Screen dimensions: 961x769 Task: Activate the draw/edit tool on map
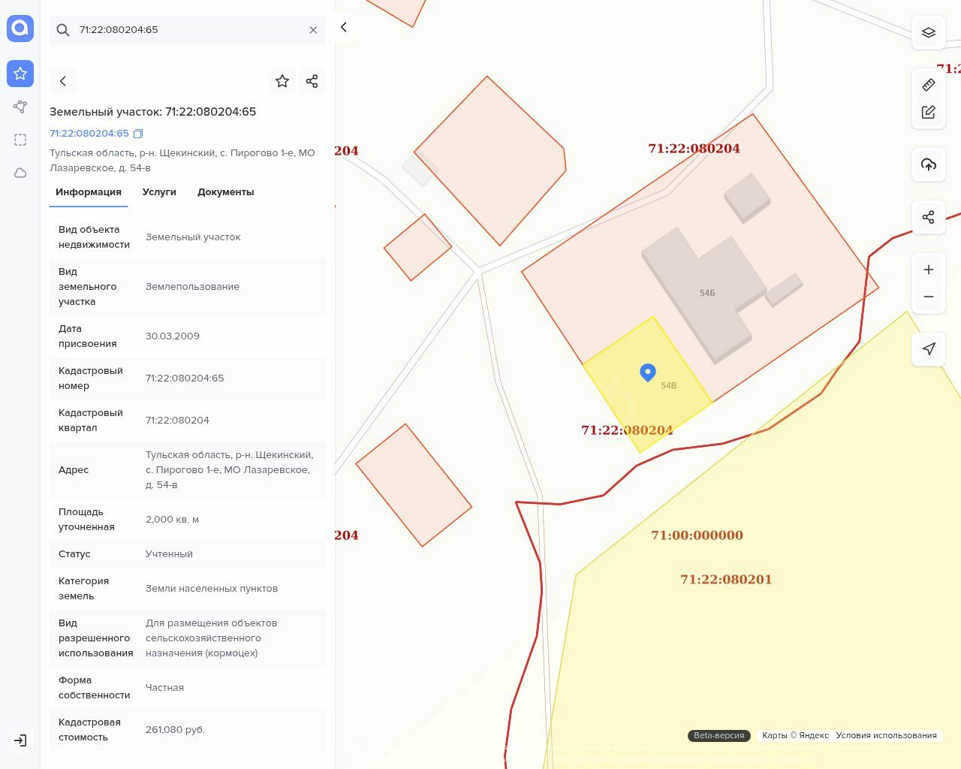point(929,112)
